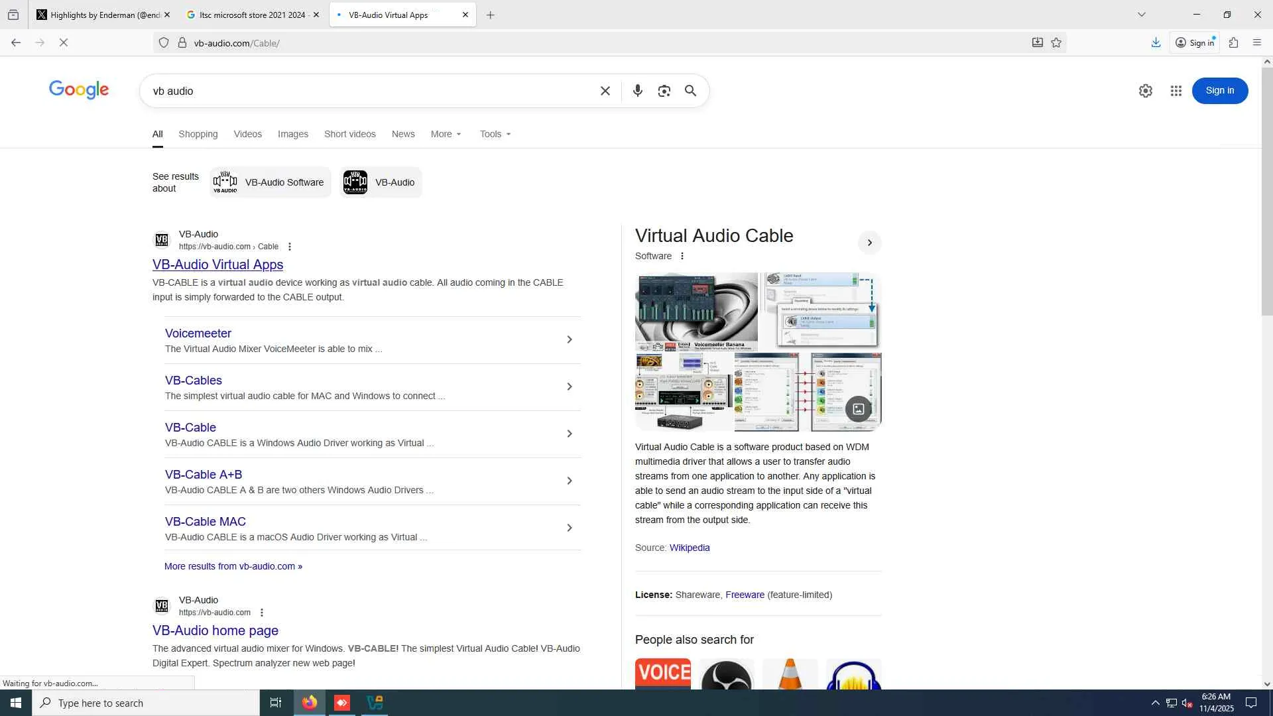Viewport: 1273px width, 716px height.
Task: Stop page loading in toolbar
Action: 64,42
